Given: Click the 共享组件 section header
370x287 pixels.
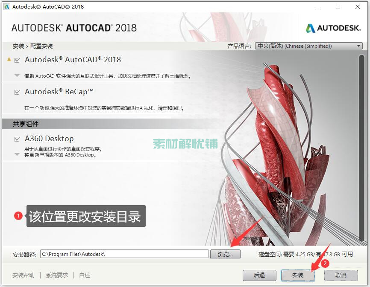Looking at the screenshot, I should point(26,124).
